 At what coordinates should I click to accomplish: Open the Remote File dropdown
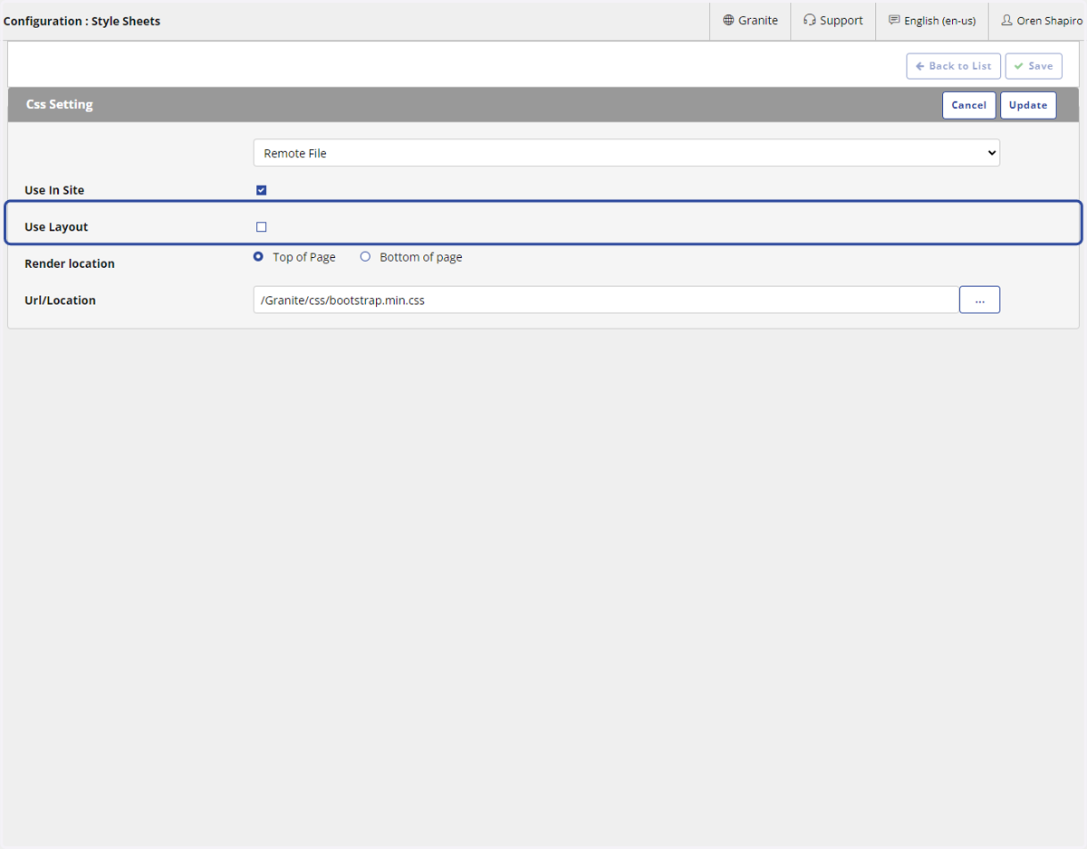[627, 153]
